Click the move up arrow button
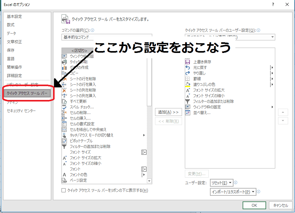Image resolution: width=295 pixels, height=213 pixels. [x=283, y=112]
